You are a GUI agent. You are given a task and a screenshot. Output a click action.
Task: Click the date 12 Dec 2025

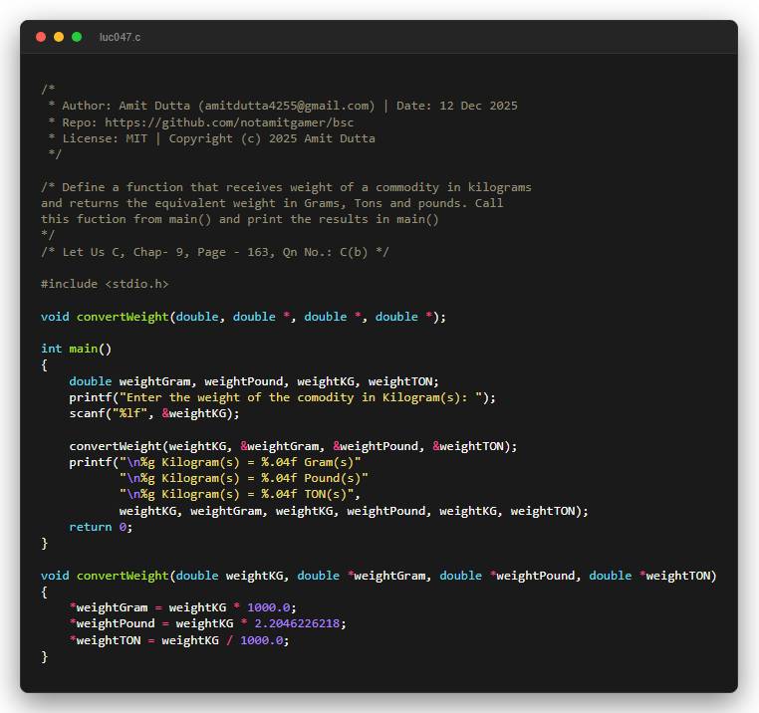(x=478, y=106)
